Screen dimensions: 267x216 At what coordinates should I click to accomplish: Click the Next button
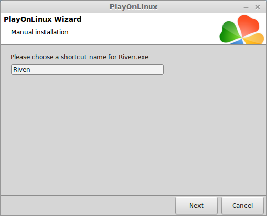[196, 205]
